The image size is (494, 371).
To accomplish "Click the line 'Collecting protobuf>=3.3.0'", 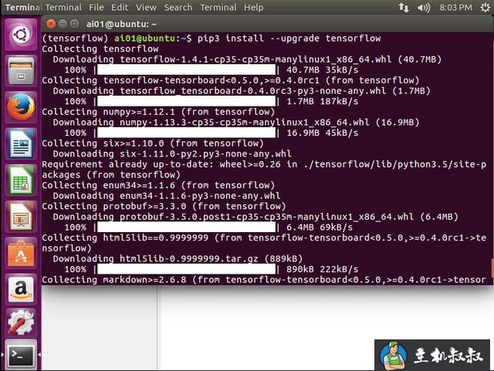I will click(x=164, y=206).
